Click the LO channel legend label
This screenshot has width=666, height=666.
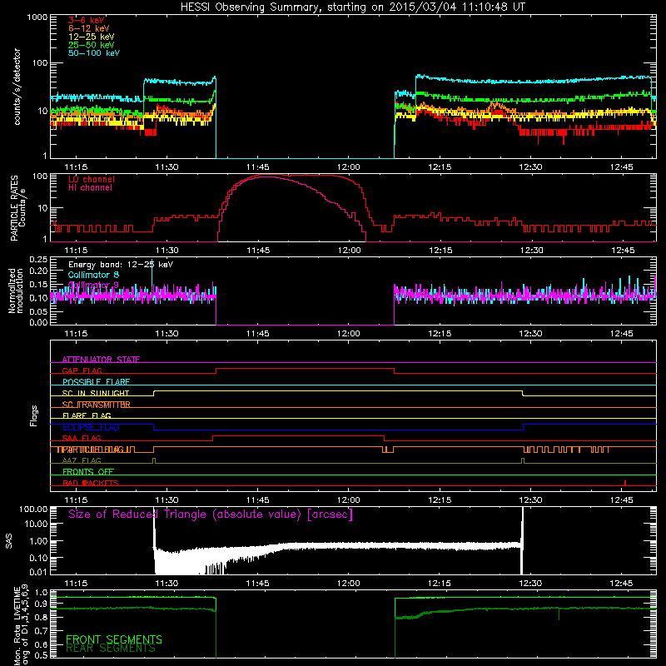pyautogui.click(x=92, y=179)
